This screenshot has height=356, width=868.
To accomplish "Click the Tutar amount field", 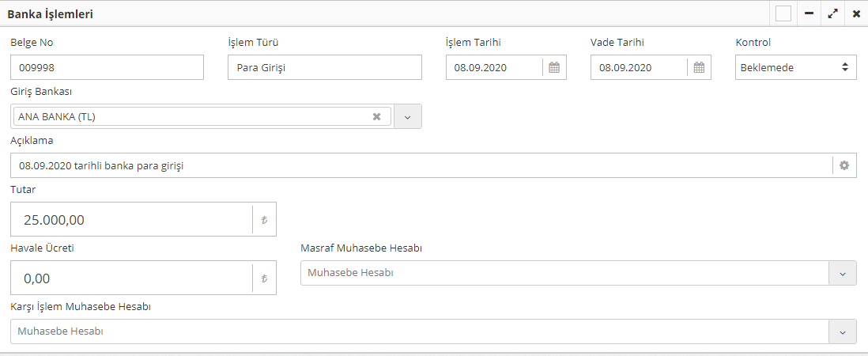I will click(130, 220).
